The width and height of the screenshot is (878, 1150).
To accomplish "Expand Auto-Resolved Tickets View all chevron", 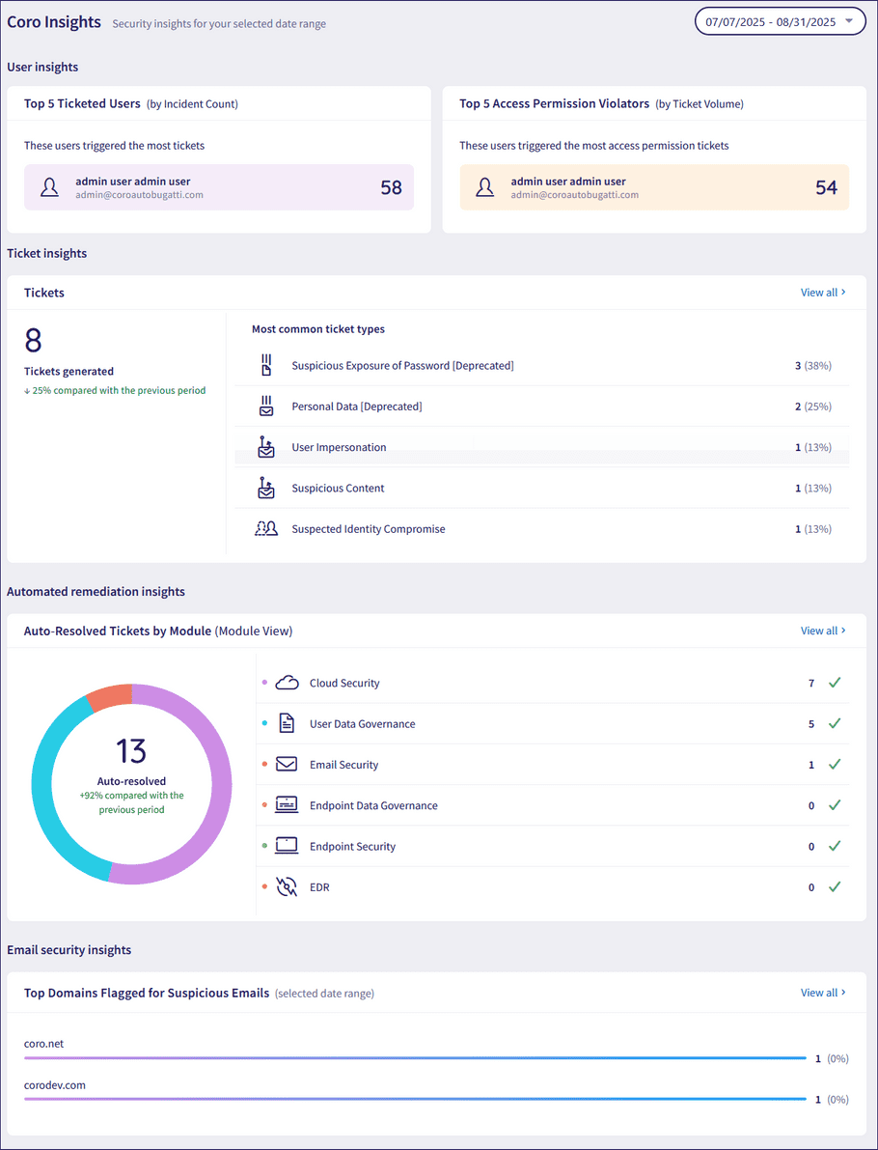I will 844,630.
